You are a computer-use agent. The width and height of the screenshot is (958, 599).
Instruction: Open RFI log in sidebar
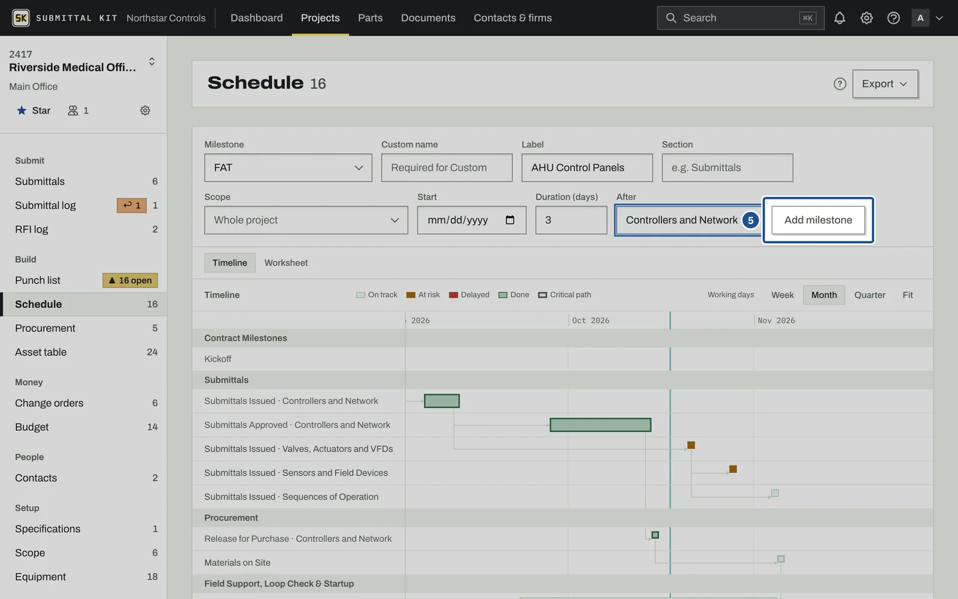click(83, 229)
